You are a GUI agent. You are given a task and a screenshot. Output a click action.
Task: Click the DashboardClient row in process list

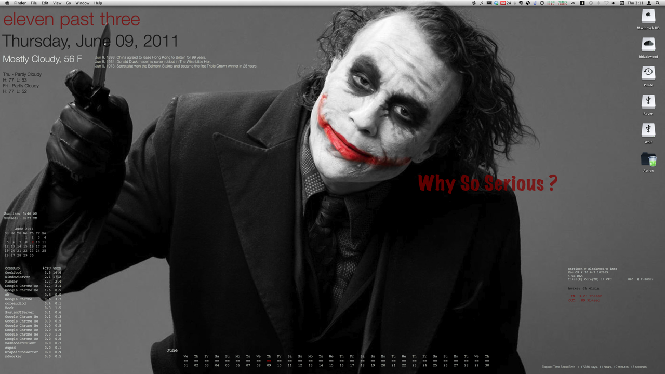coord(33,343)
